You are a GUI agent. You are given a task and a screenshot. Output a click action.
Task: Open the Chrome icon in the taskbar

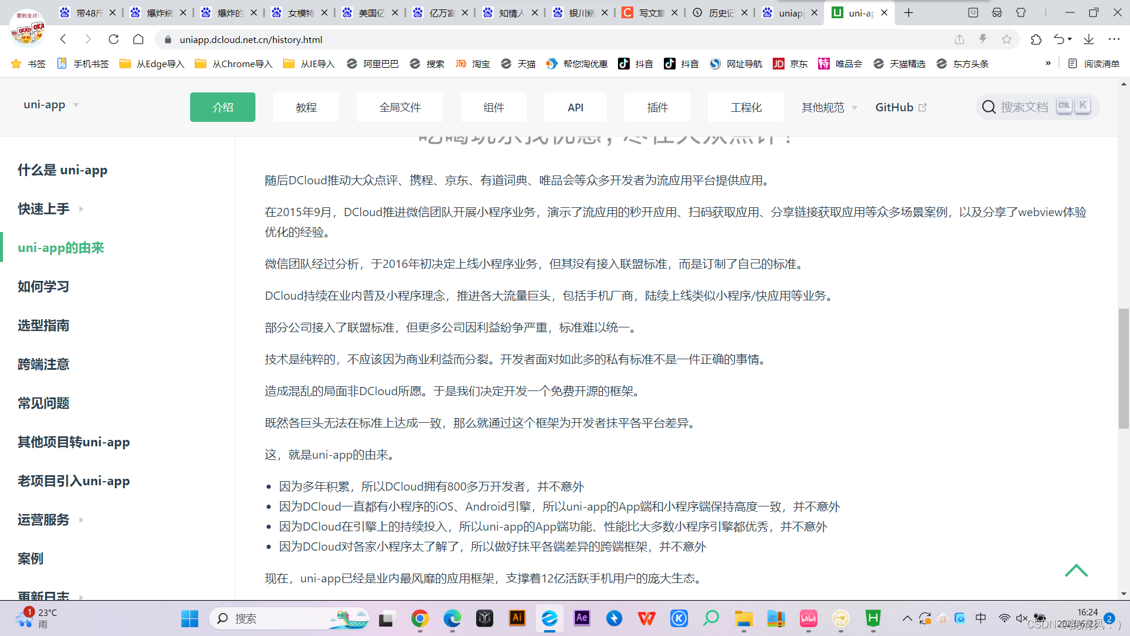[x=420, y=618]
